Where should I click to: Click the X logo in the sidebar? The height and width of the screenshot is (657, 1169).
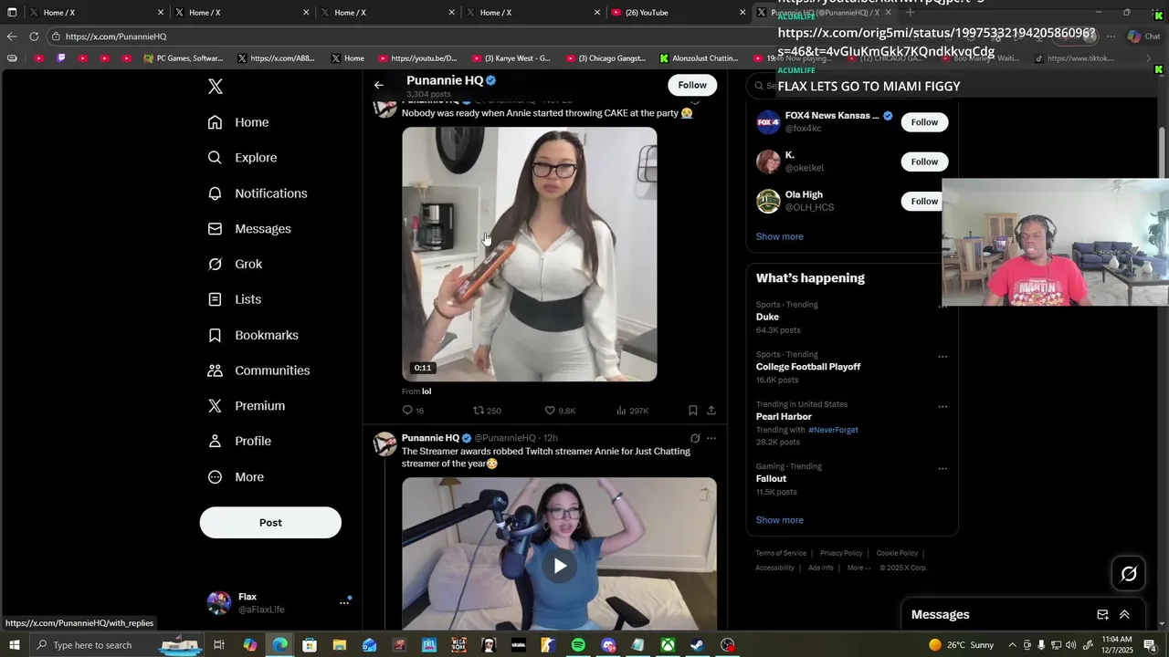point(215,87)
